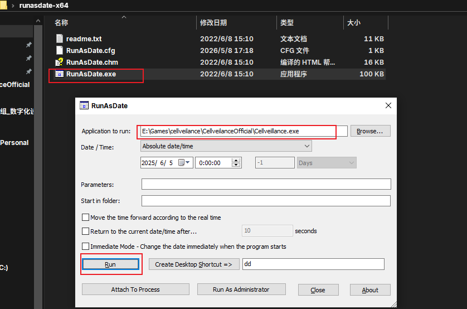This screenshot has width=467, height=309.
Task: Sort files by 名称 column header
Action: pos(61,23)
